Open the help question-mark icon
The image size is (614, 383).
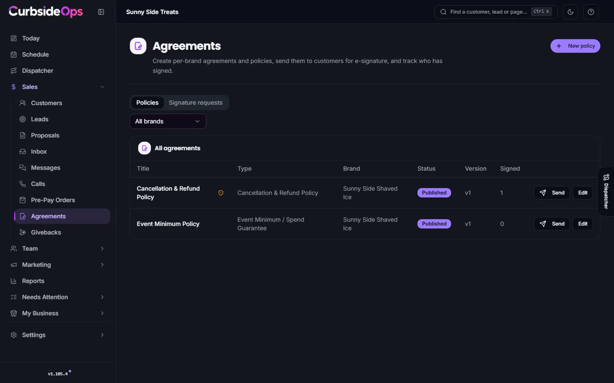click(x=591, y=12)
